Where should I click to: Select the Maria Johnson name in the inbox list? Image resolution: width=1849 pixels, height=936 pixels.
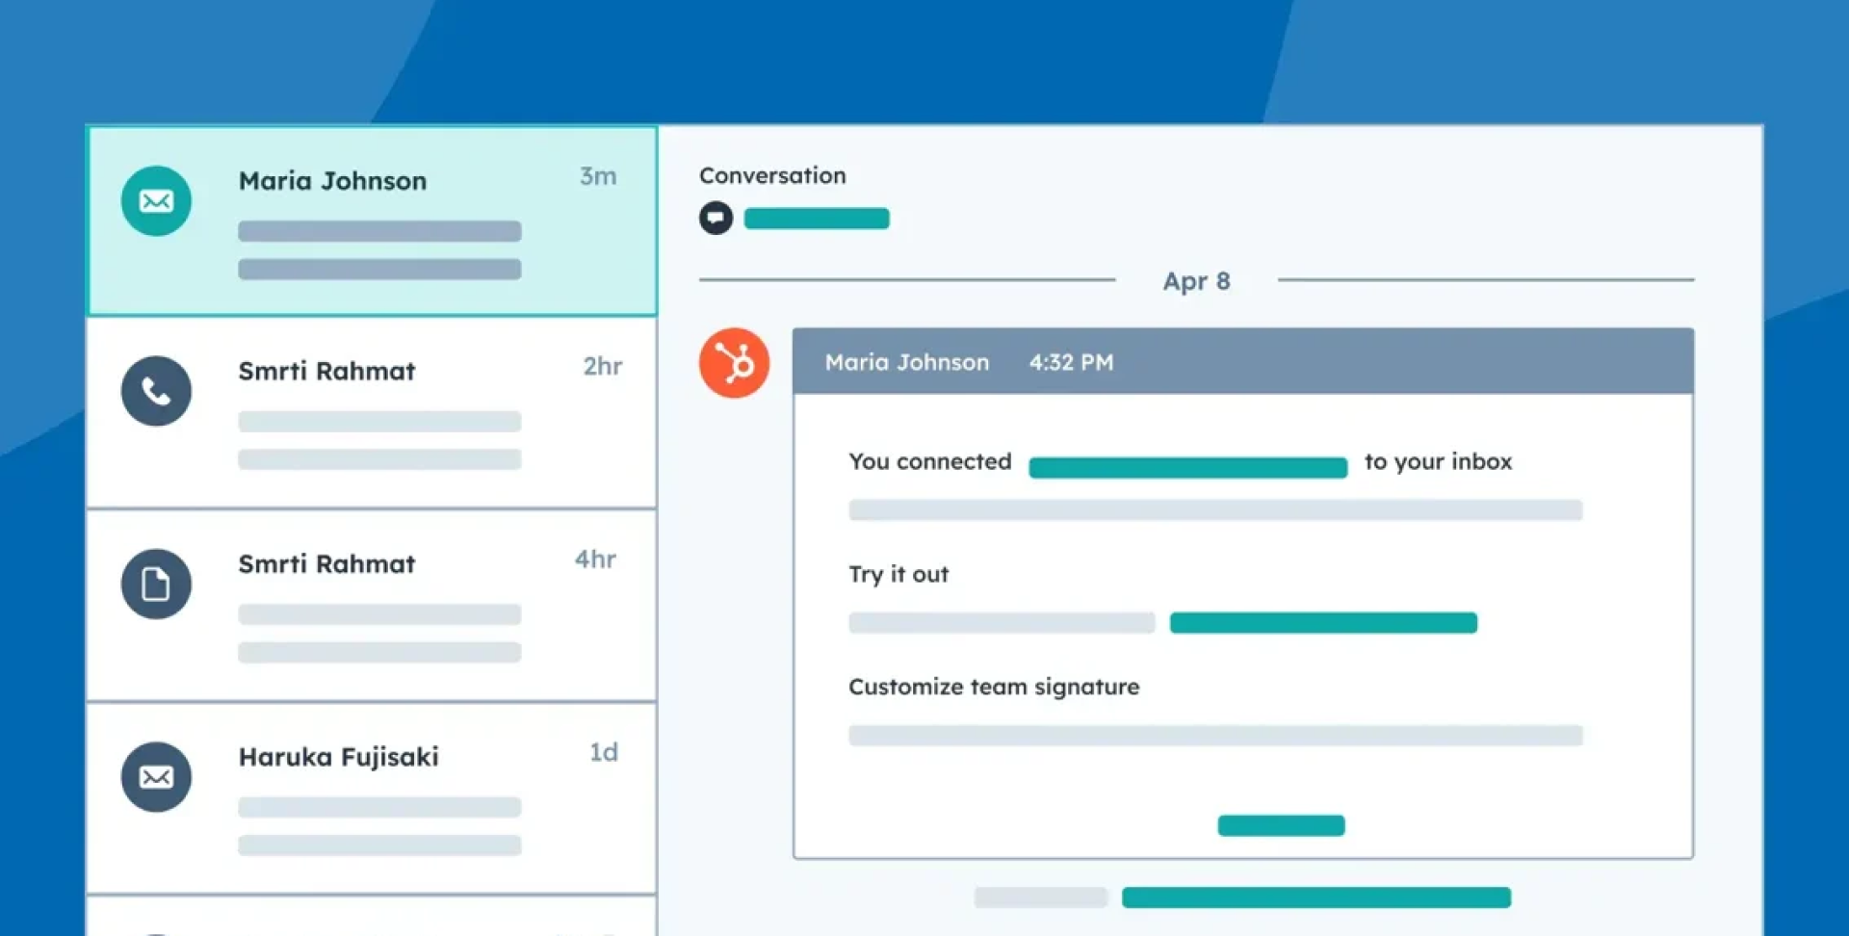[x=332, y=181]
